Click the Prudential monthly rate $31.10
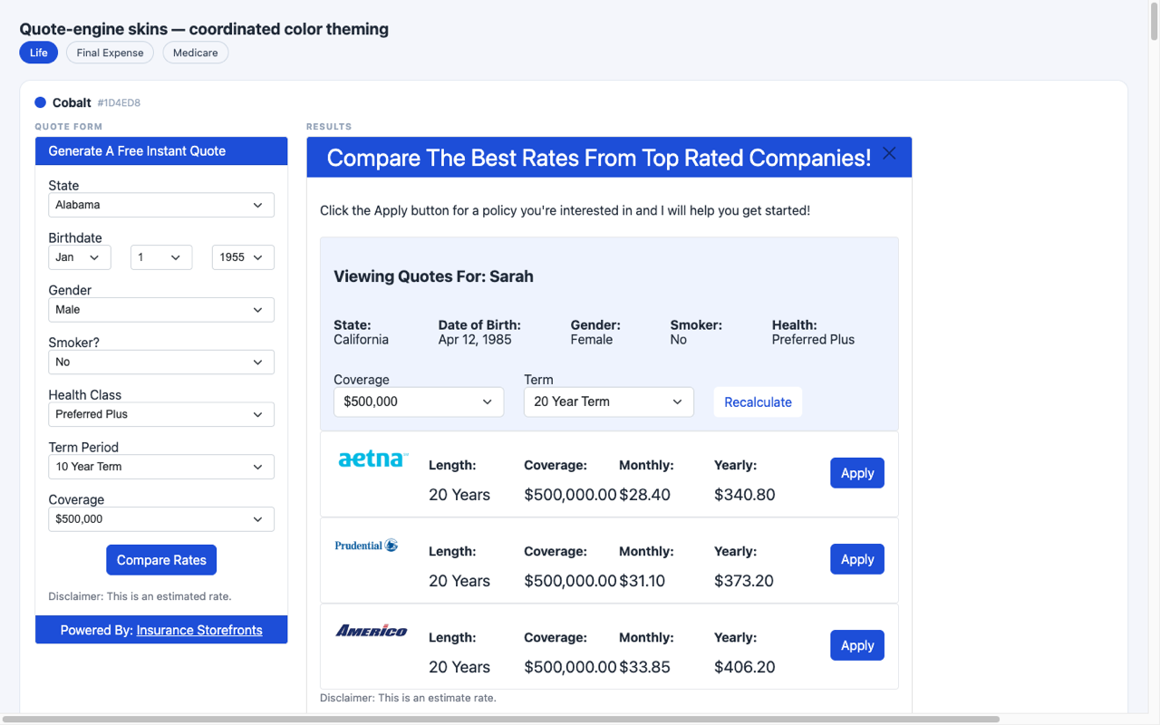 642,581
